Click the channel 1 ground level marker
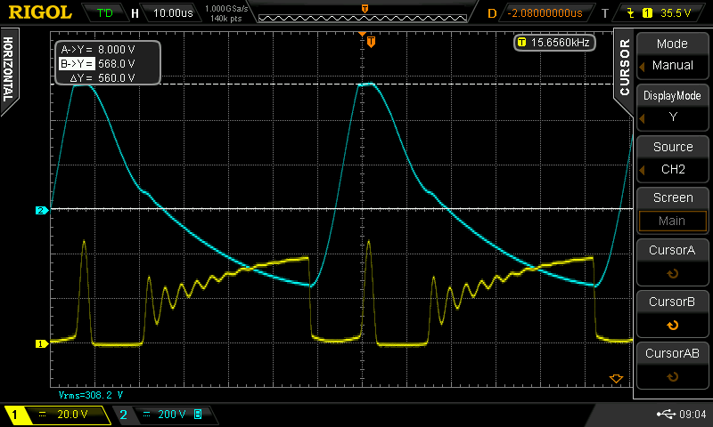The width and height of the screenshot is (713, 427). (x=41, y=343)
